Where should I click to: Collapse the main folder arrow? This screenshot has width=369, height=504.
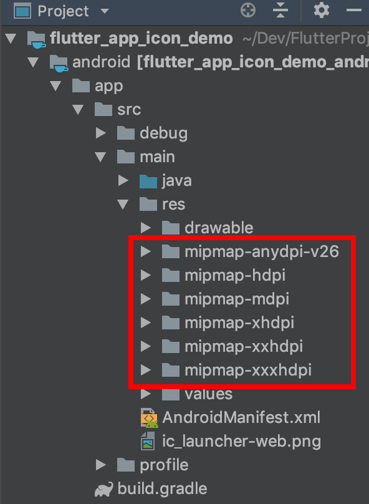100,157
